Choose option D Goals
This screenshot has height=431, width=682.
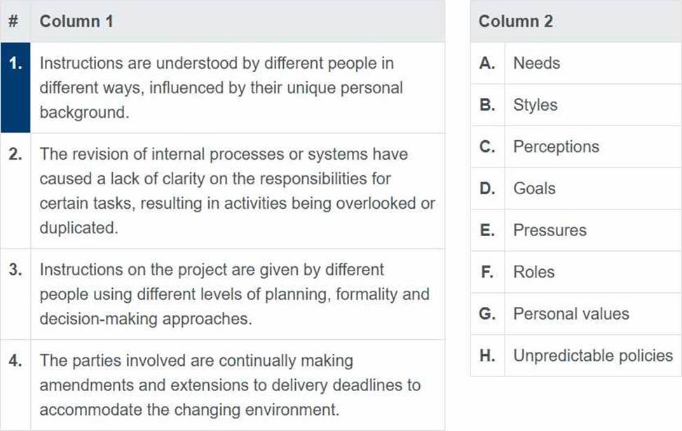tap(576, 189)
